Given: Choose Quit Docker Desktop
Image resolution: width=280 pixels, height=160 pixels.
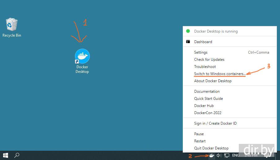Looking at the screenshot, I should coord(230,148).
